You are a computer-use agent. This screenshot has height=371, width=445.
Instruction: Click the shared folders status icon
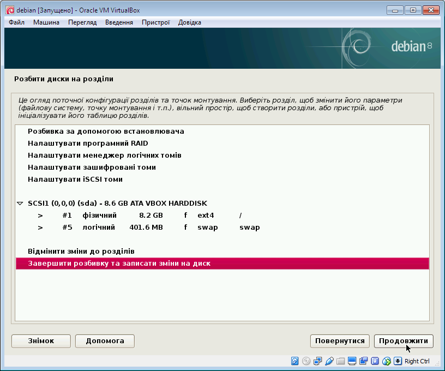click(x=340, y=361)
